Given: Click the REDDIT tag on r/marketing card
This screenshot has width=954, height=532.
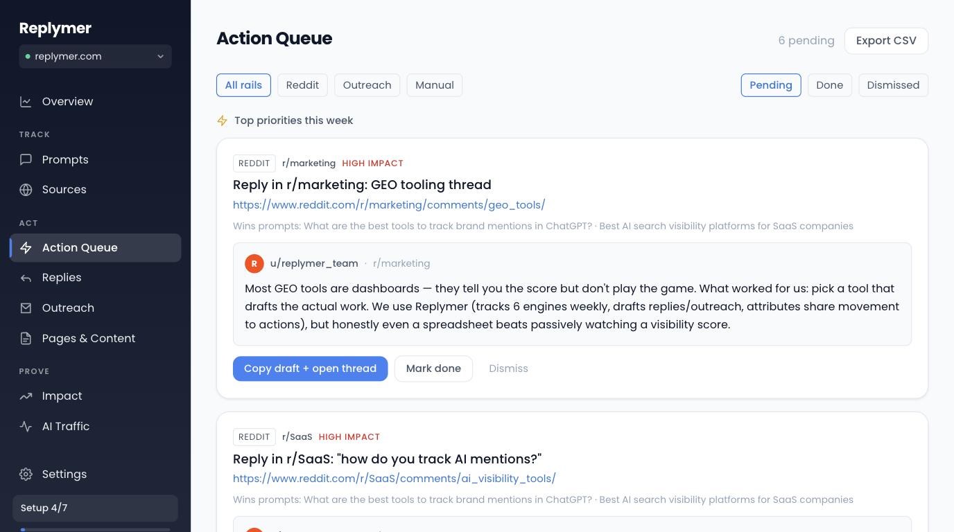Looking at the screenshot, I should [254, 163].
